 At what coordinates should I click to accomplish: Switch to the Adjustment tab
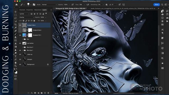pos(38,10)
